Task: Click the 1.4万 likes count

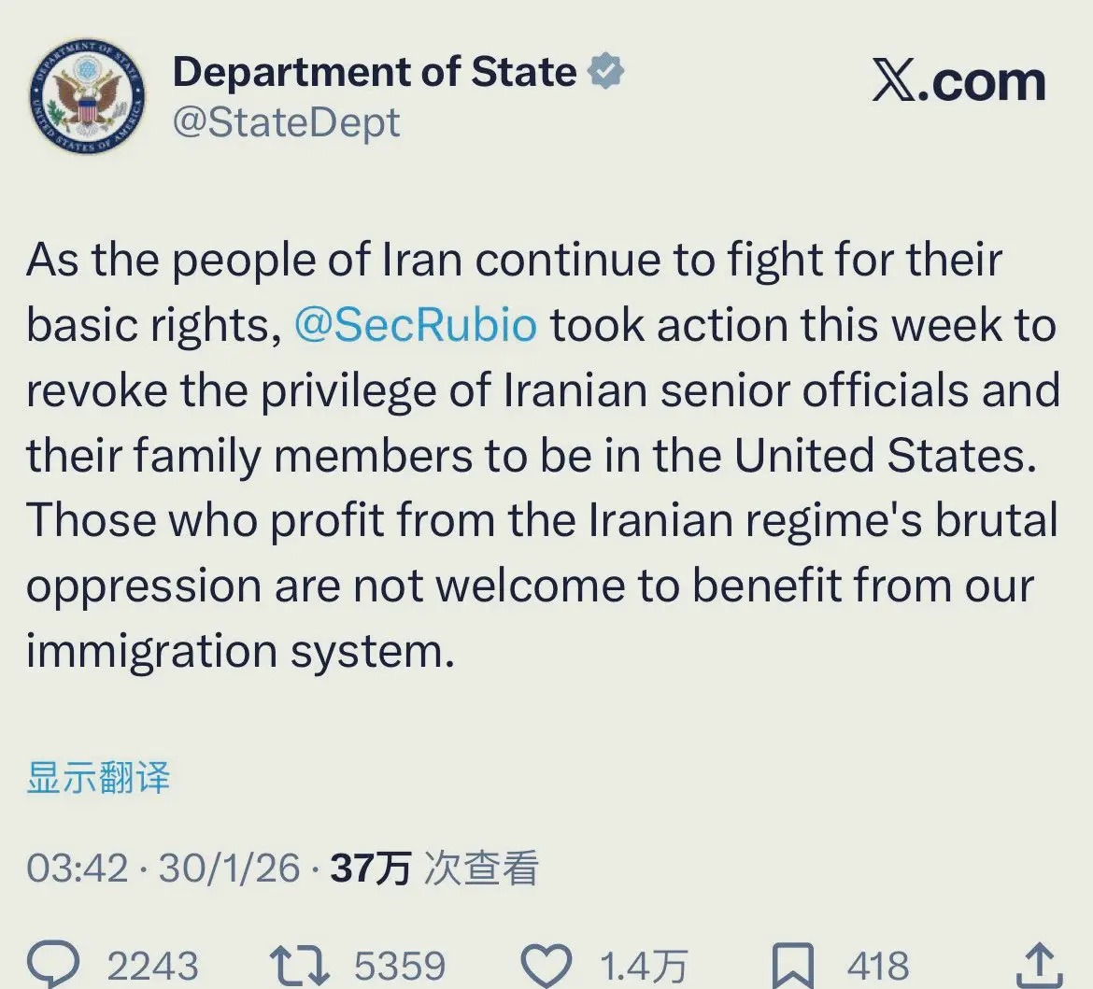Action: point(644,965)
